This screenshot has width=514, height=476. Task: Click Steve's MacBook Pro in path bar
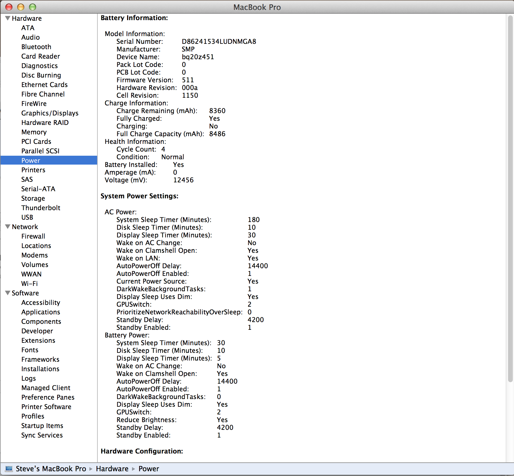(x=51, y=469)
